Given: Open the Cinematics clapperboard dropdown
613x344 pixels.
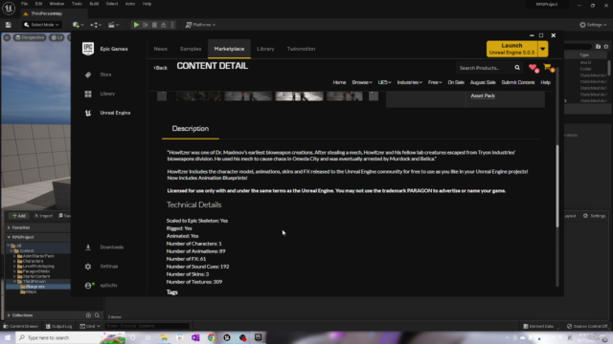Looking at the screenshot, I should click(113, 25).
